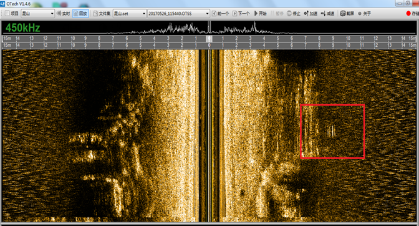This screenshot has width=419, height=226.
Task: Decrease playback speed with 减速
Action: [327, 13]
